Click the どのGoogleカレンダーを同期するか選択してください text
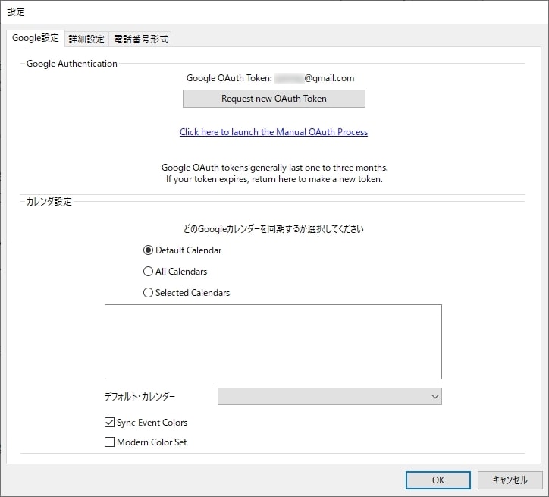The width and height of the screenshot is (549, 497). coord(274,229)
